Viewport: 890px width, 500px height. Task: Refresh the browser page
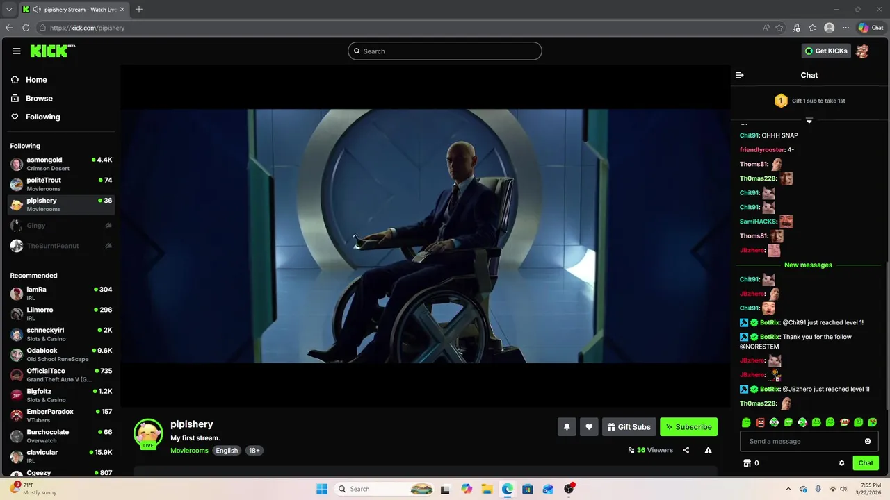click(26, 28)
